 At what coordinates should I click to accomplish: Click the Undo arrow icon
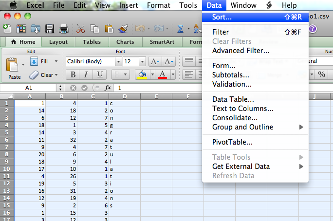[140, 28]
